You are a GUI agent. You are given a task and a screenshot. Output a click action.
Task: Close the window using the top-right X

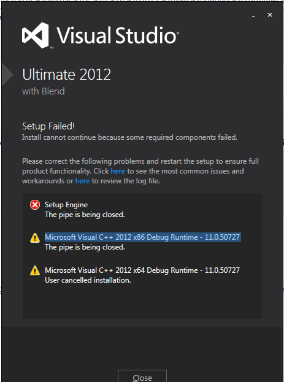[270, 15]
